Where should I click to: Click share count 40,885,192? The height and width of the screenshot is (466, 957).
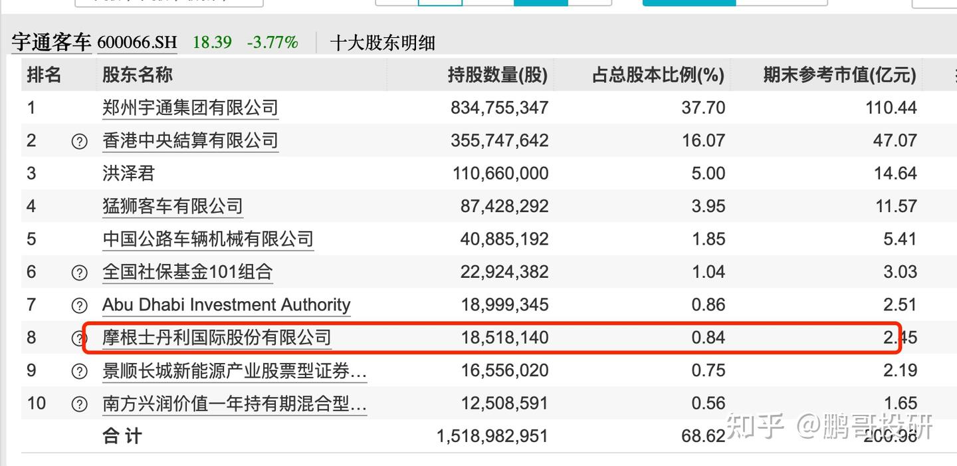[x=504, y=239]
